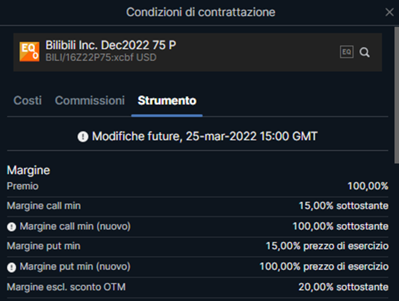399x301 pixels.
Task: Click the Margine put min row value
Action: click(x=327, y=246)
